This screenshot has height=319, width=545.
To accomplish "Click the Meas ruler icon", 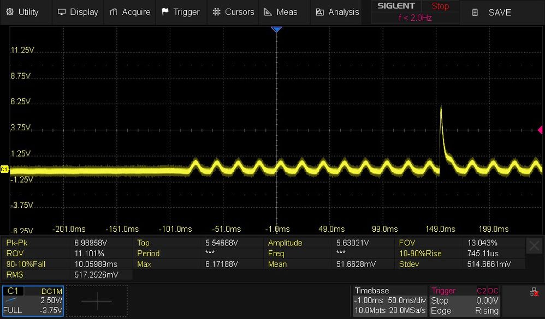I will (x=268, y=12).
